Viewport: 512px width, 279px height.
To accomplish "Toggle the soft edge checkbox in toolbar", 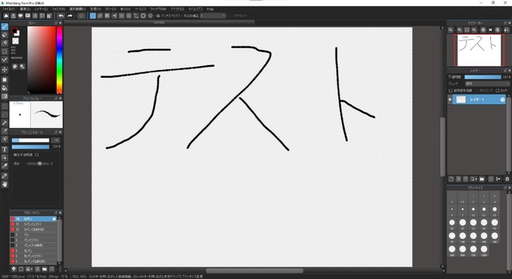I will click(230, 15).
